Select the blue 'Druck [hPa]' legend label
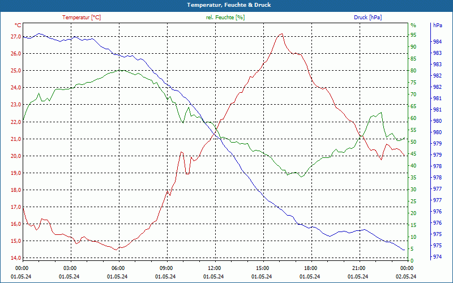 tap(368, 18)
